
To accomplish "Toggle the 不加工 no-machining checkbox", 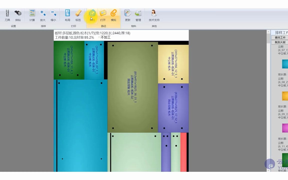I will click(99, 37).
